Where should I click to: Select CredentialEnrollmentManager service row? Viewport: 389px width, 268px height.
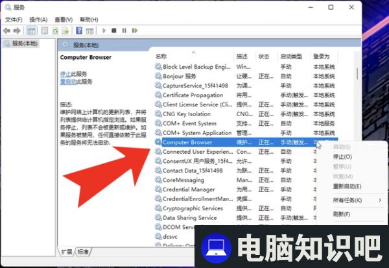click(x=235, y=199)
